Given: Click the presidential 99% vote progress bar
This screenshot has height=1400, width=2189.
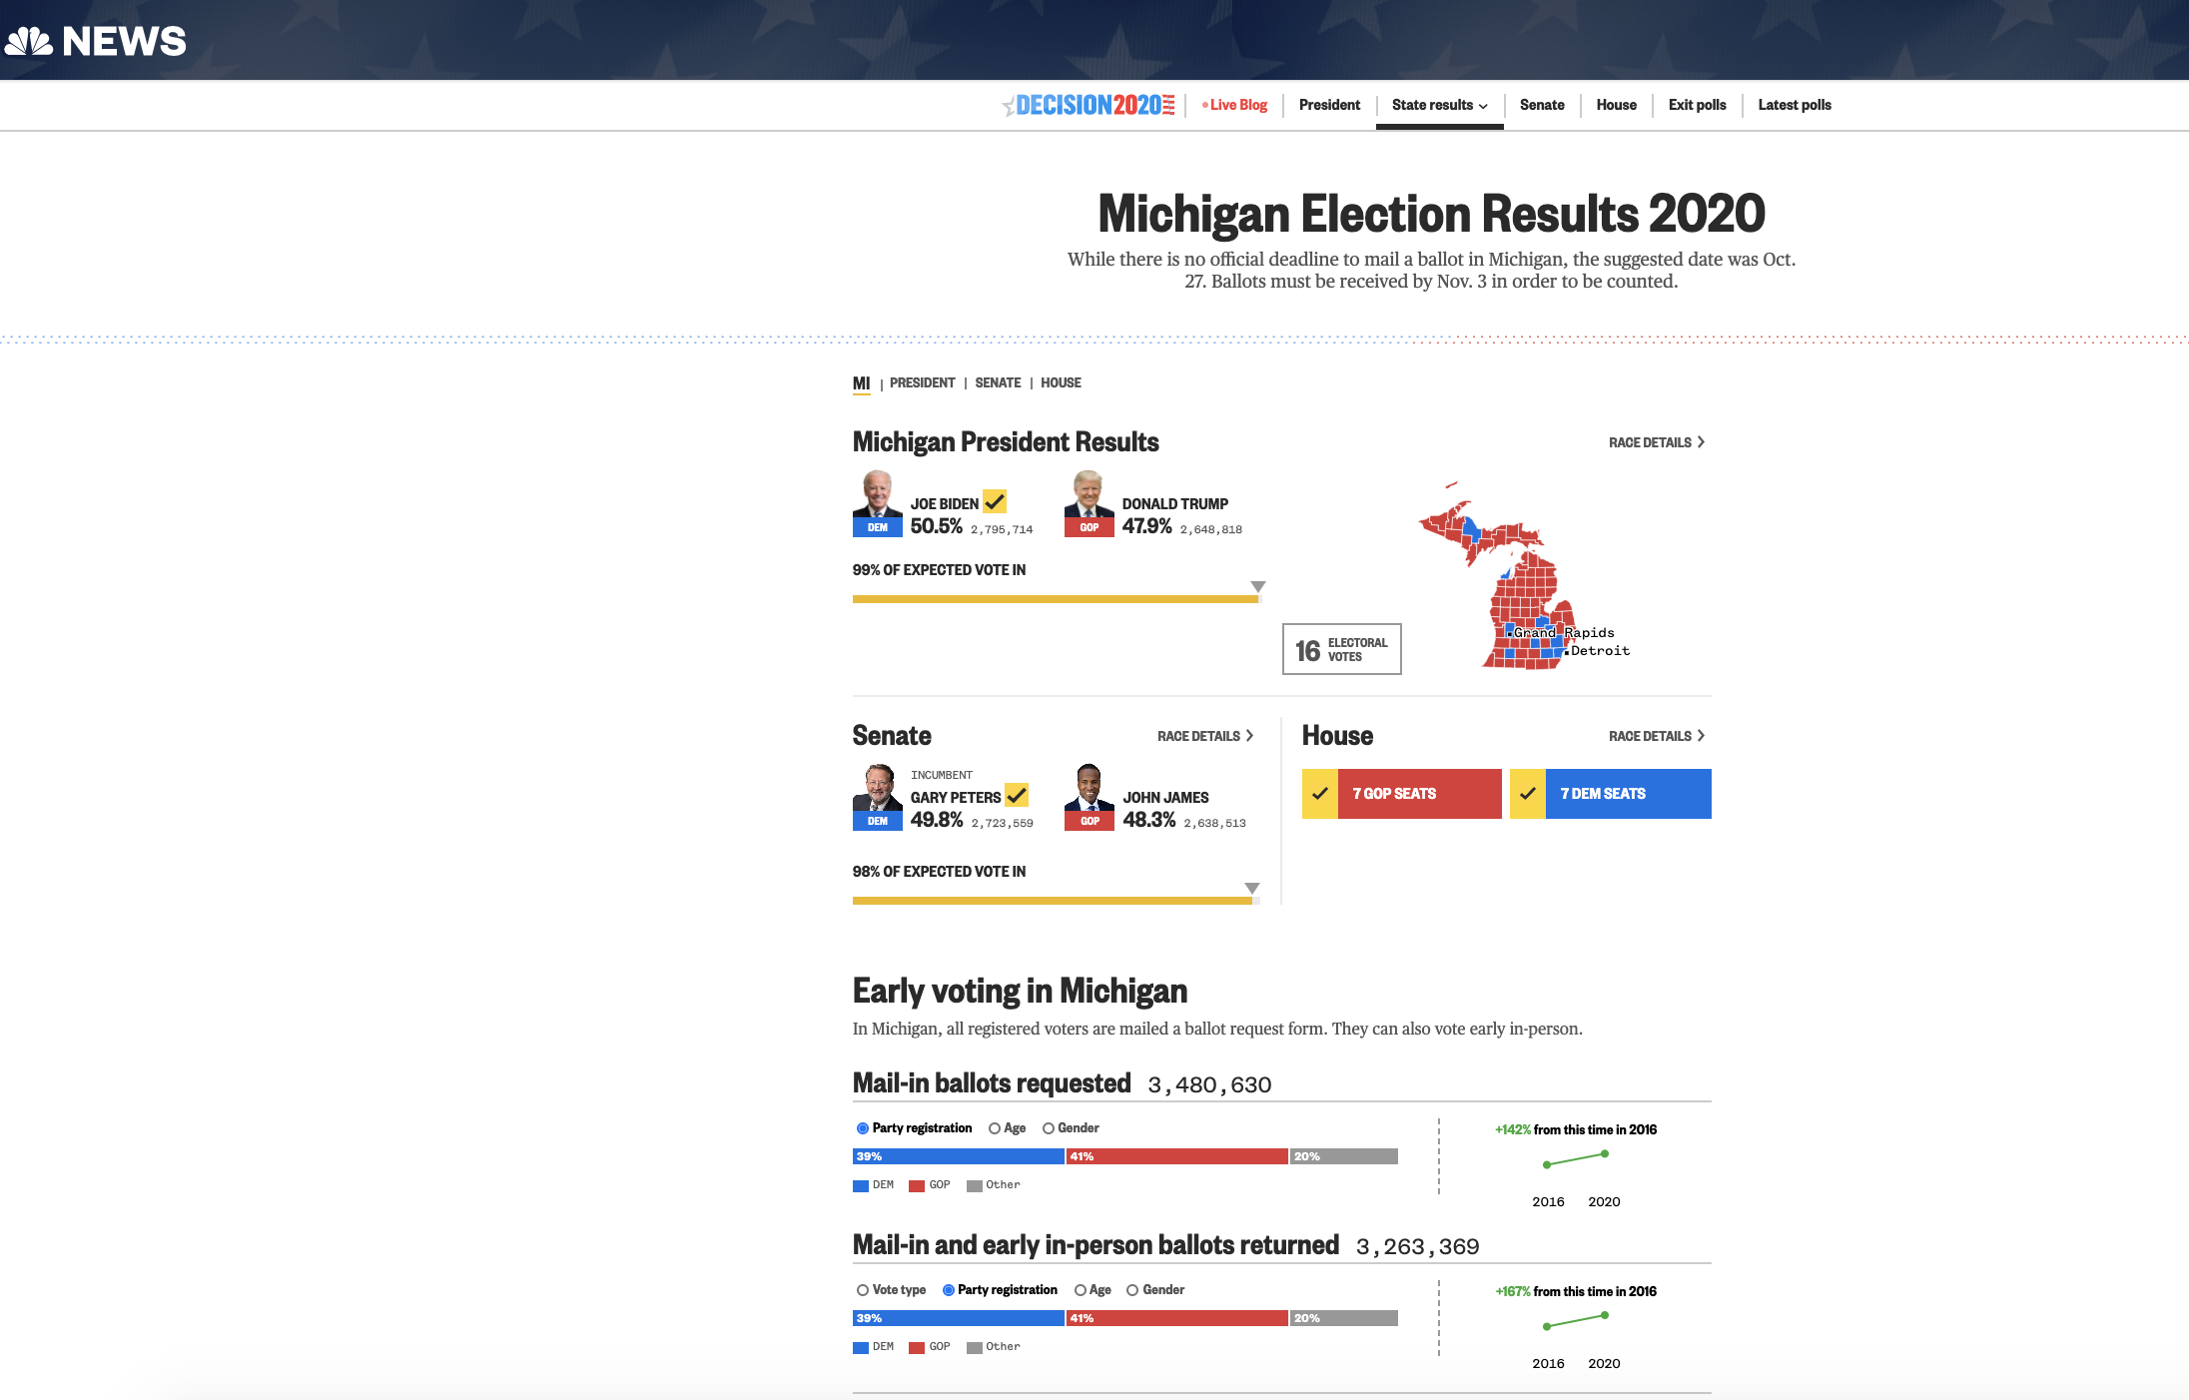Looking at the screenshot, I should (1057, 599).
